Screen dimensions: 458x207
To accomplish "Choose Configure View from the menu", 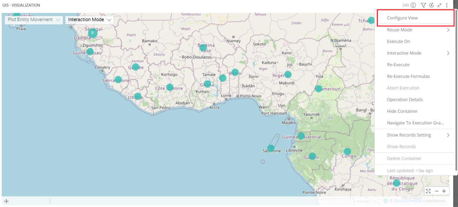I will [x=415, y=18].
